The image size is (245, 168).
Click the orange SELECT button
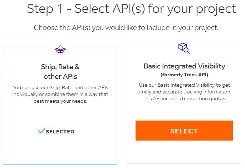pos(184,131)
